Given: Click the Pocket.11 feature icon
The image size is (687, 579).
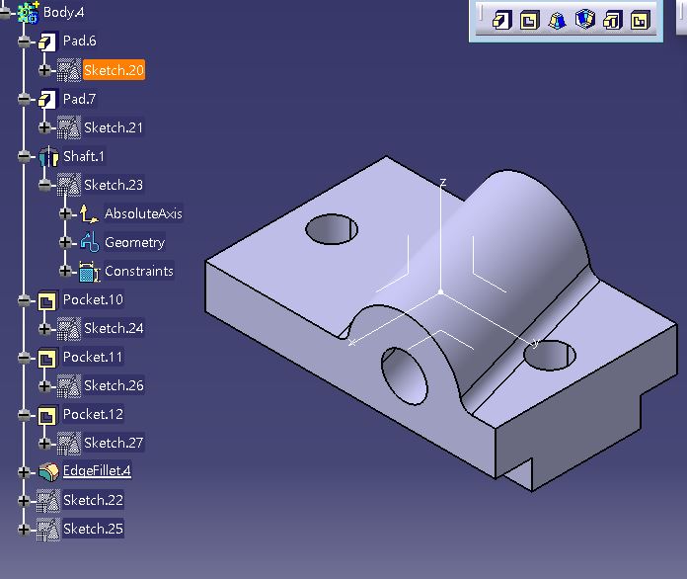Looking at the screenshot, I should click(x=46, y=359).
